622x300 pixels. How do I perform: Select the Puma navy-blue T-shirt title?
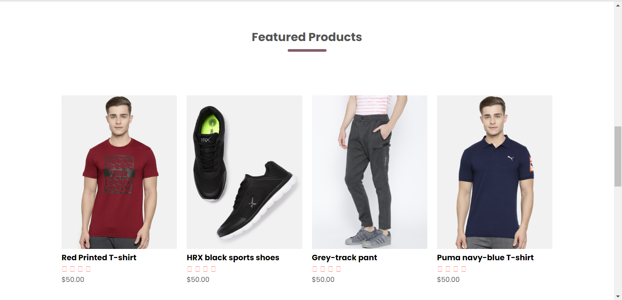(485, 258)
